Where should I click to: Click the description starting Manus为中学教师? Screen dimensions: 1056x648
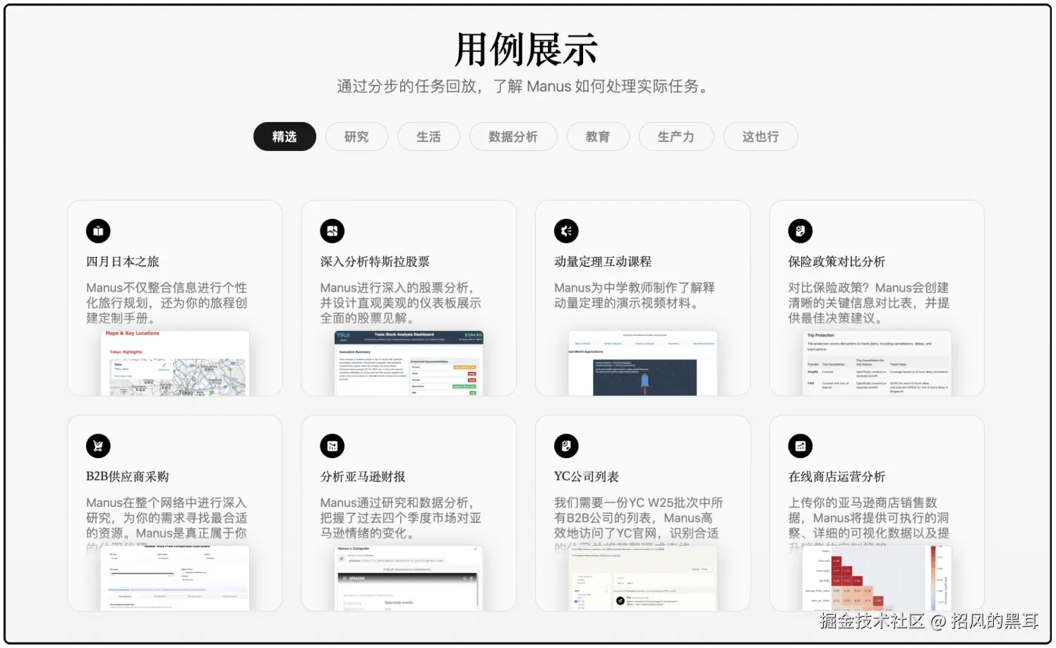[x=634, y=296]
